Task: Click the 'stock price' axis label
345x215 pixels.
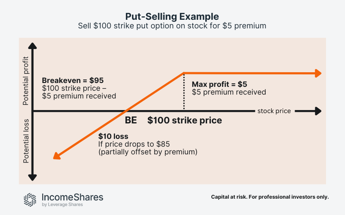Action: (x=274, y=111)
